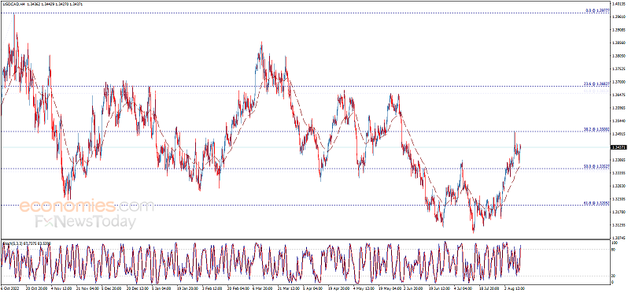Click the 19 Jan 20:00 time axis label
This screenshot has width=628, height=293.
[x=187, y=287]
